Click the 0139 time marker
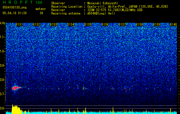The width and height of the screenshot is (180, 114). [157, 25]
